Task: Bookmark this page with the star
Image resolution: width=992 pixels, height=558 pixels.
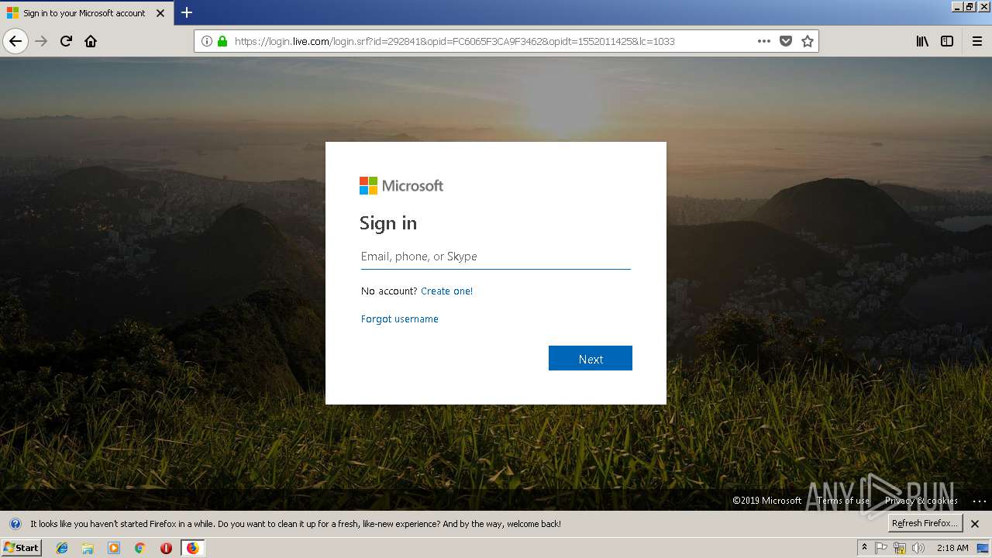Action: pyautogui.click(x=808, y=41)
